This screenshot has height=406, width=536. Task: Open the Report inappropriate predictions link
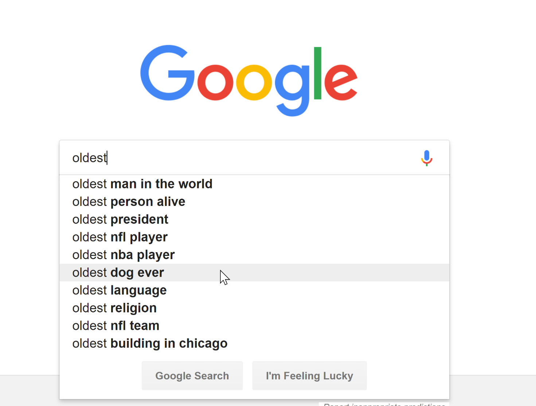pos(384,404)
